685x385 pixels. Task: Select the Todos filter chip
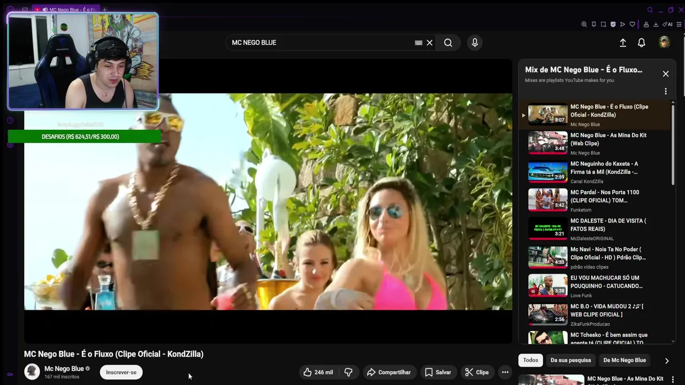click(x=530, y=360)
